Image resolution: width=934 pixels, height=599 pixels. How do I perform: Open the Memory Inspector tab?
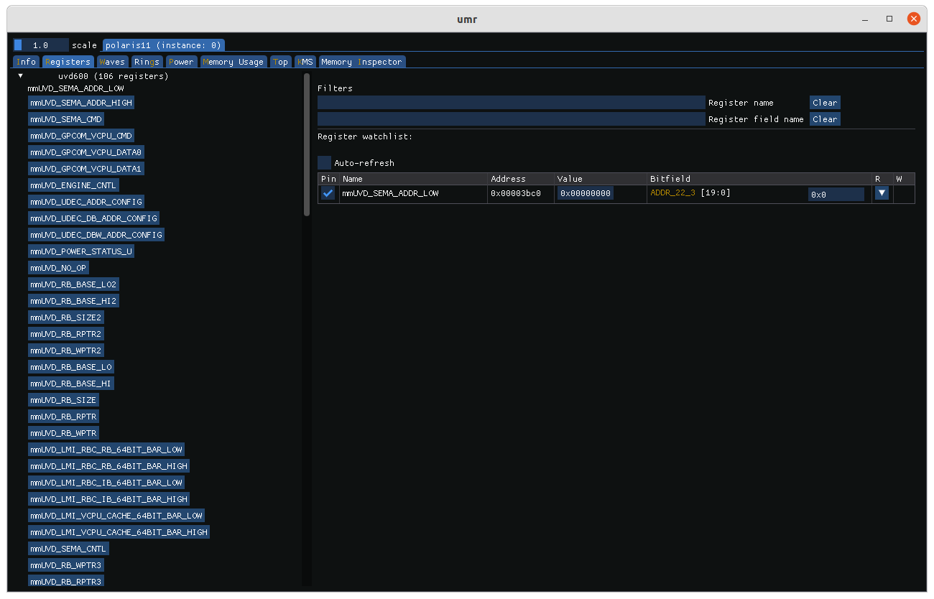(361, 62)
